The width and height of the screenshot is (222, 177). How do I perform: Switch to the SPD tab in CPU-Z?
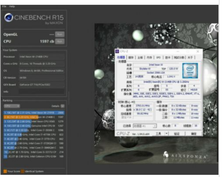159,58
